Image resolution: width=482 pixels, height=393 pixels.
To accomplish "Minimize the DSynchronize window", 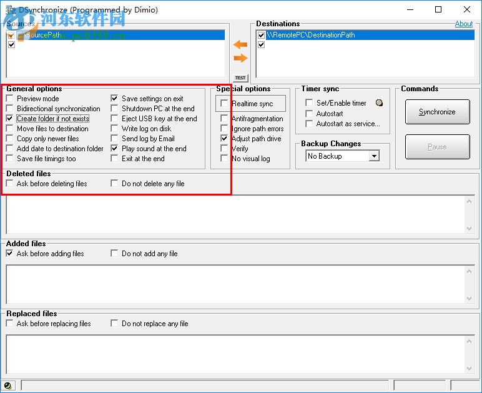I will coord(410,9).
